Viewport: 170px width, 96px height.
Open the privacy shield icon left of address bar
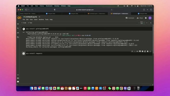pos(55,10)
